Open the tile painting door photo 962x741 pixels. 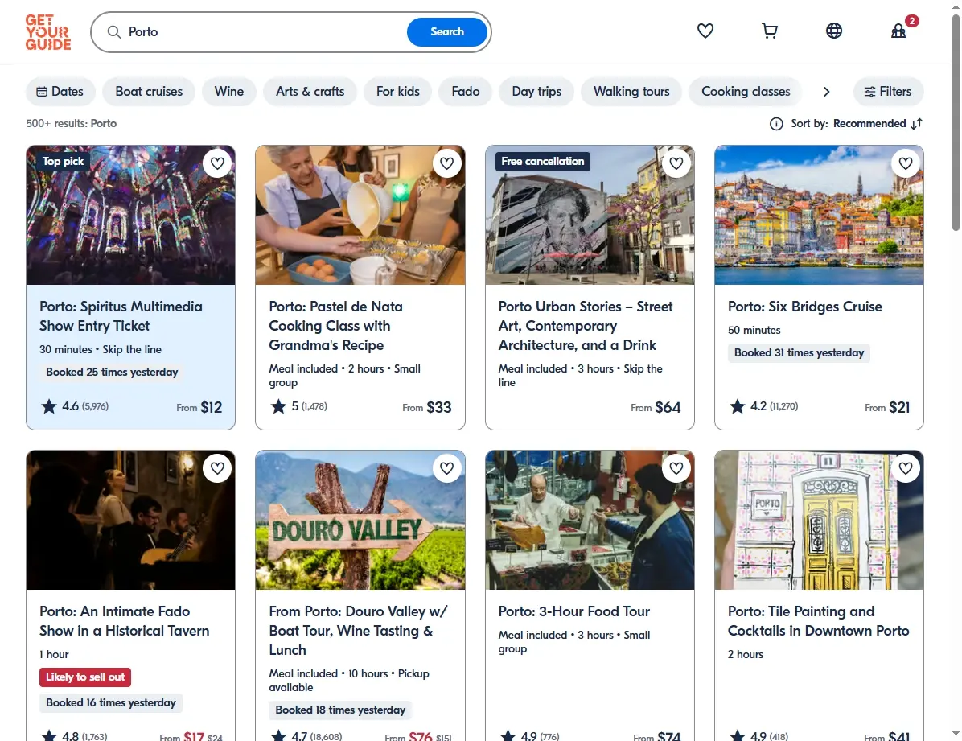point(819,520)
